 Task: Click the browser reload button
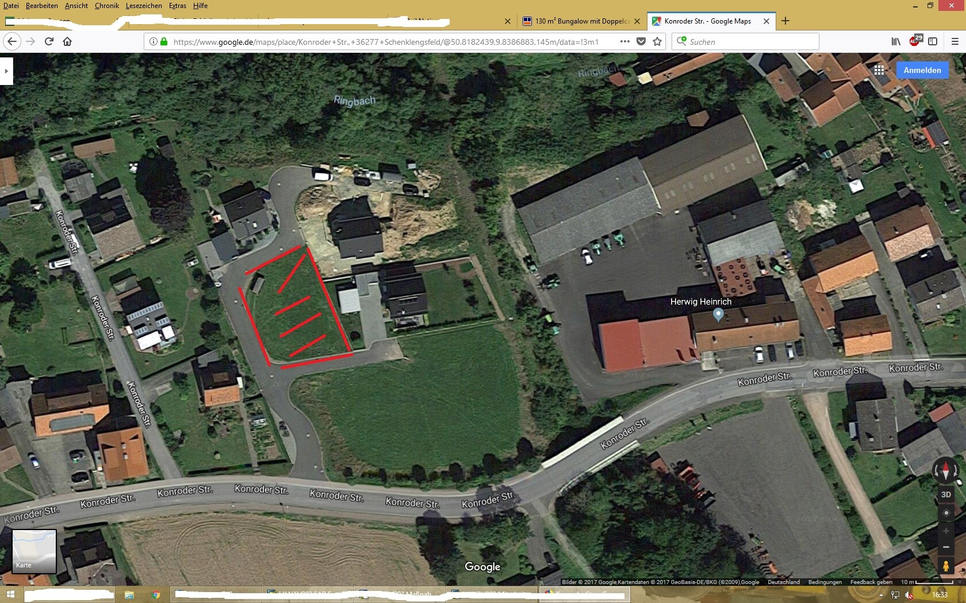pyautogui.click(x=49, y=41)
